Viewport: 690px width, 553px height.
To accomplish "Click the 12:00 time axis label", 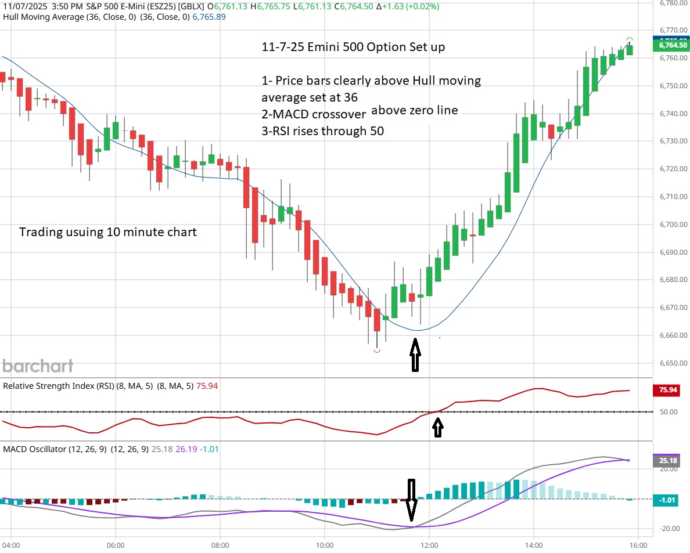I will click(x=429, y=545).
